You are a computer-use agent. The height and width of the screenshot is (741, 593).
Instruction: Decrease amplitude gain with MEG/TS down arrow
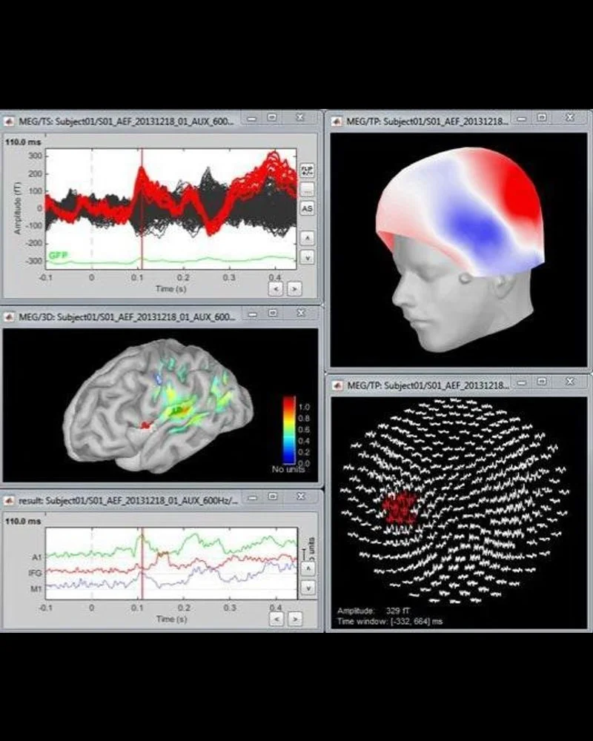[307, 257]
